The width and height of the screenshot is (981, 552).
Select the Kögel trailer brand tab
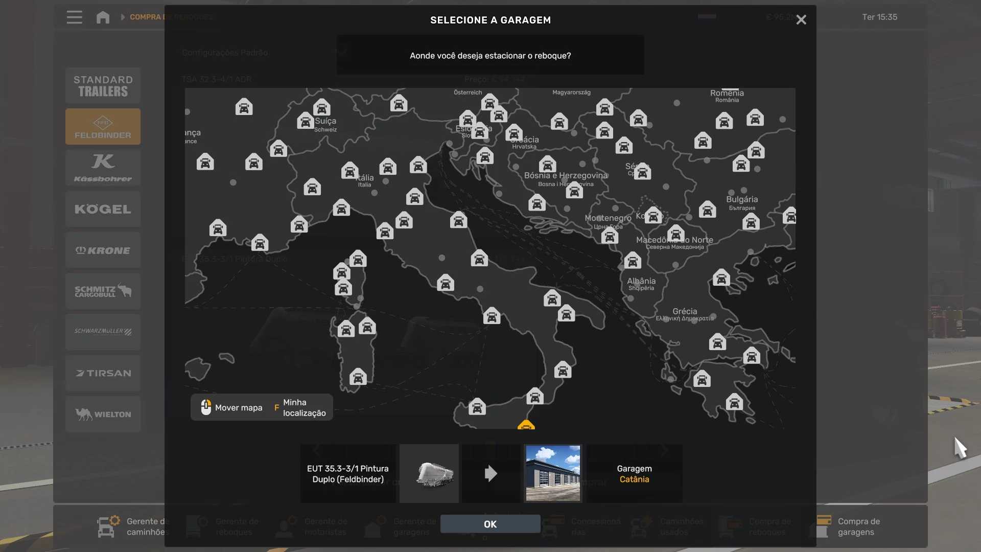point(103,209)
